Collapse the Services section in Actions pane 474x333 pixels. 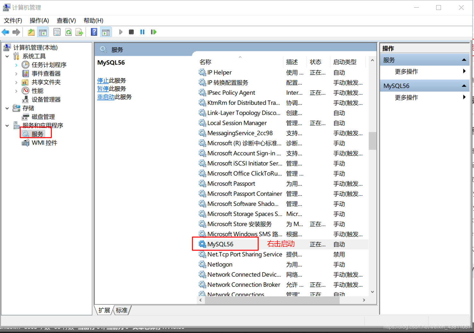(x=464, y=60)
